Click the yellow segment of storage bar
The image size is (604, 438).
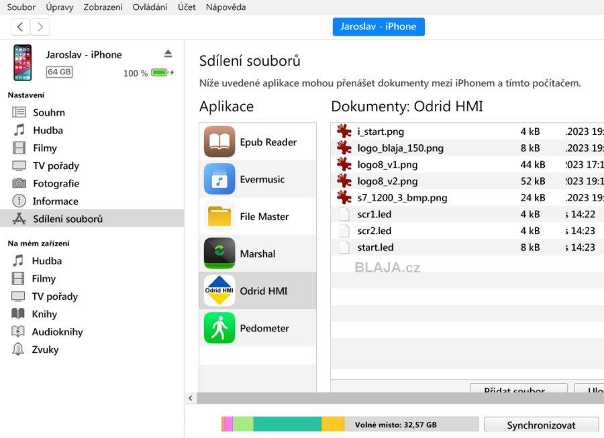pos(333,424)
